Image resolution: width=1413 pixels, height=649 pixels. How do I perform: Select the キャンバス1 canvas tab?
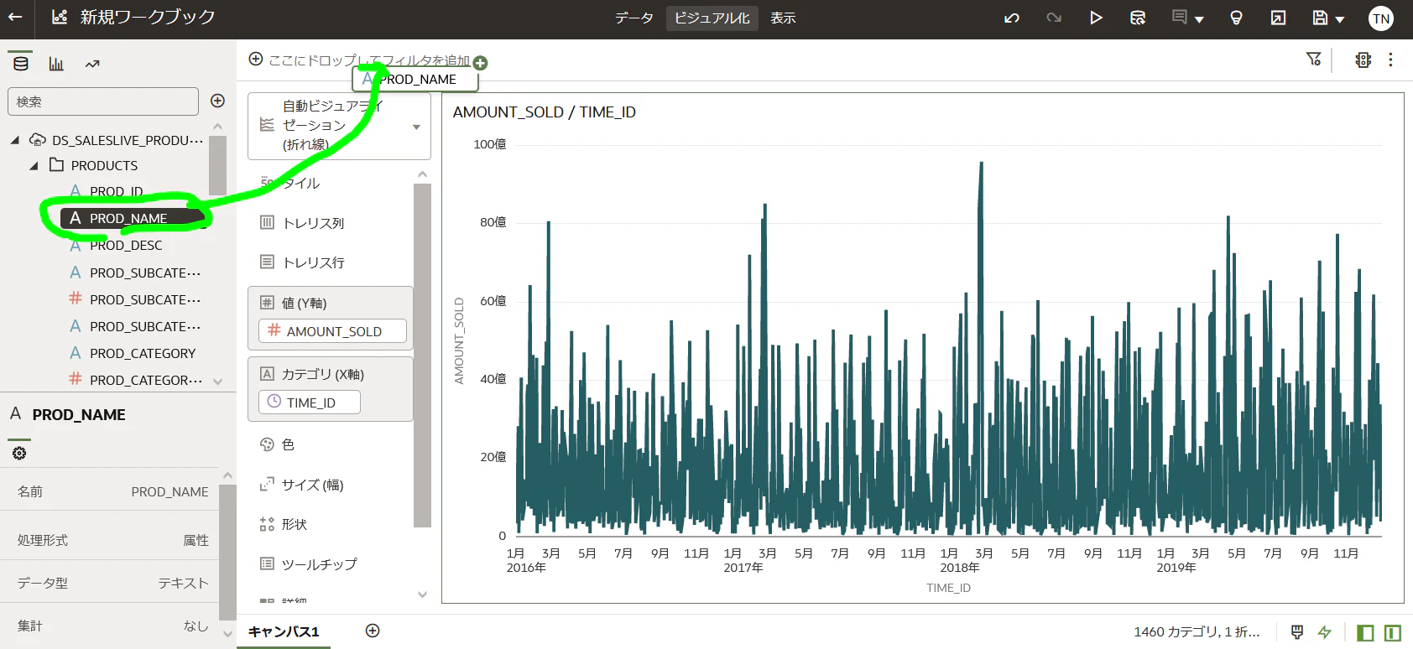(x=284, y=631)
